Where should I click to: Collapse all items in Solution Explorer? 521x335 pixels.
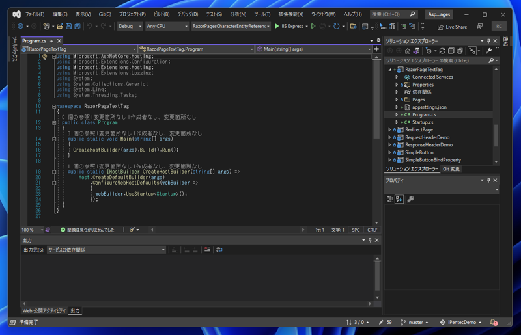[x=451, y=51]
